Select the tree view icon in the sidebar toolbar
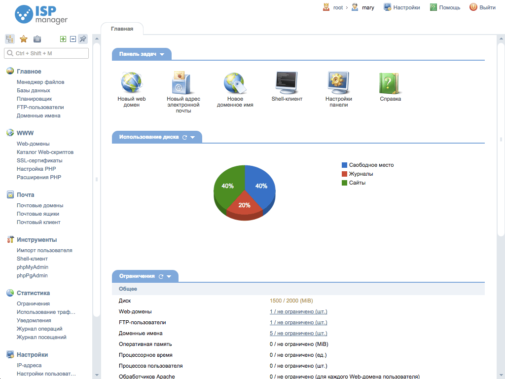 [x=9, y=38]
